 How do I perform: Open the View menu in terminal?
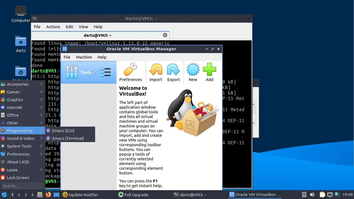(x=83, y=27)
